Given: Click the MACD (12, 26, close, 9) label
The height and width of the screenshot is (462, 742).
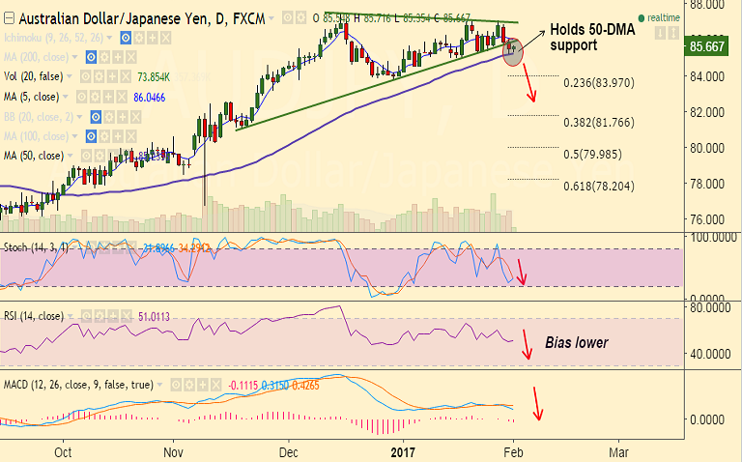Looking at the screenshot, I should 78,385.
